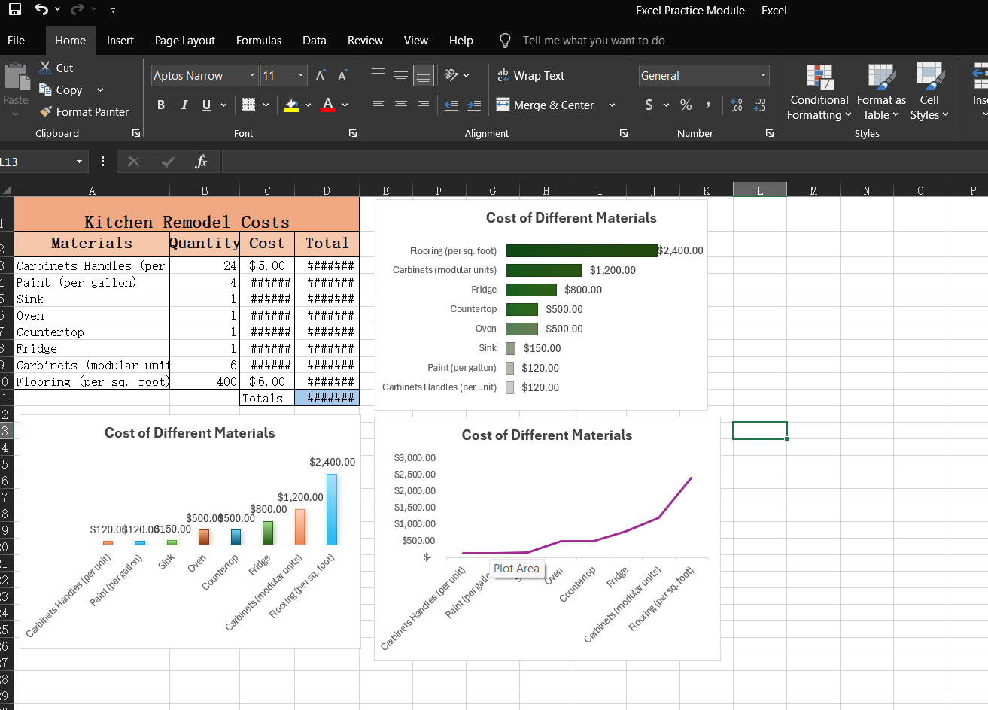Switch to Page Layout tab
This screenshot has height=710, width=988.
tap(185, 41)
